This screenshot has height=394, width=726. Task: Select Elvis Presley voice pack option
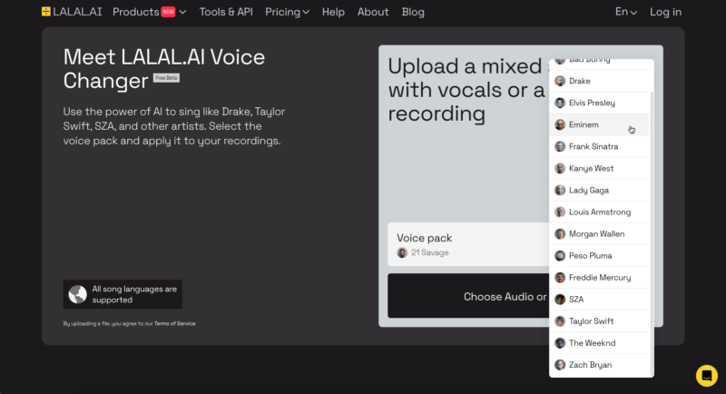click(x=600, y=103)
